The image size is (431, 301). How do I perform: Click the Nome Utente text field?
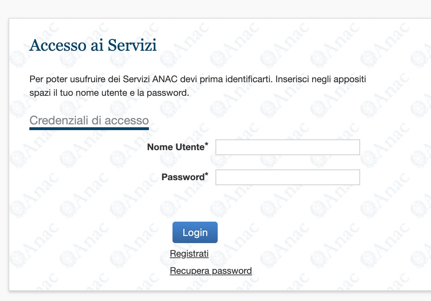(288, 147)
